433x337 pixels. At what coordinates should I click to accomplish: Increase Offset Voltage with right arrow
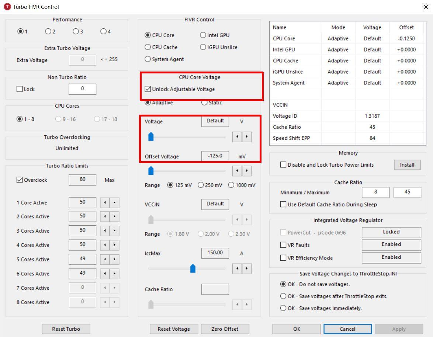coord(246,171)
